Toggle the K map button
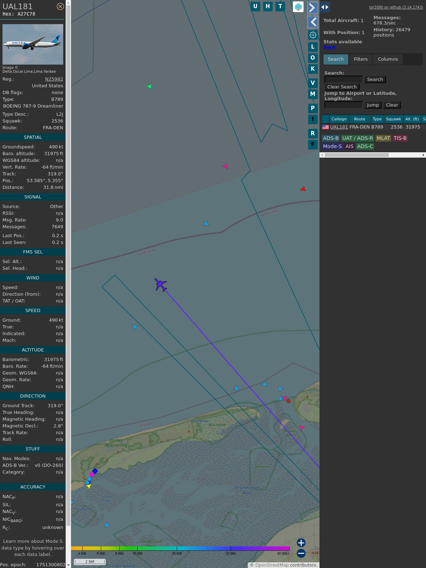The image size is (426, 568). tap(313, 69)
